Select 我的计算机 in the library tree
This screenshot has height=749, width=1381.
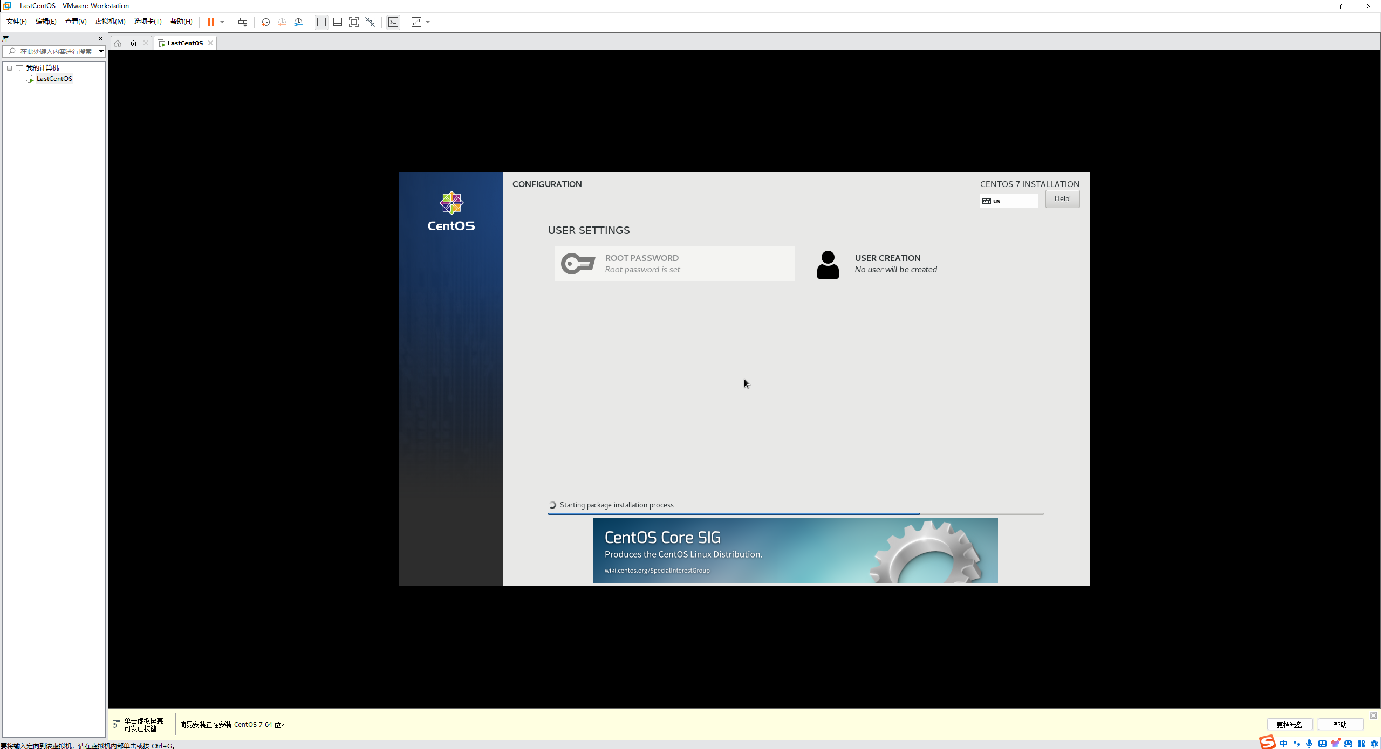43,68
